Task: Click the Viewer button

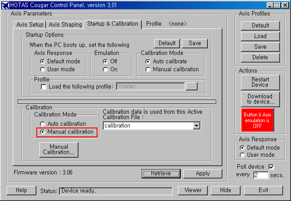Action: click(x=193, y=190)
